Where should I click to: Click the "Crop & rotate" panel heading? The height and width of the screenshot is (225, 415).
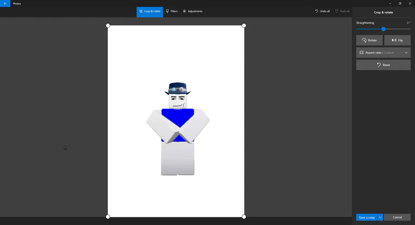383,12
